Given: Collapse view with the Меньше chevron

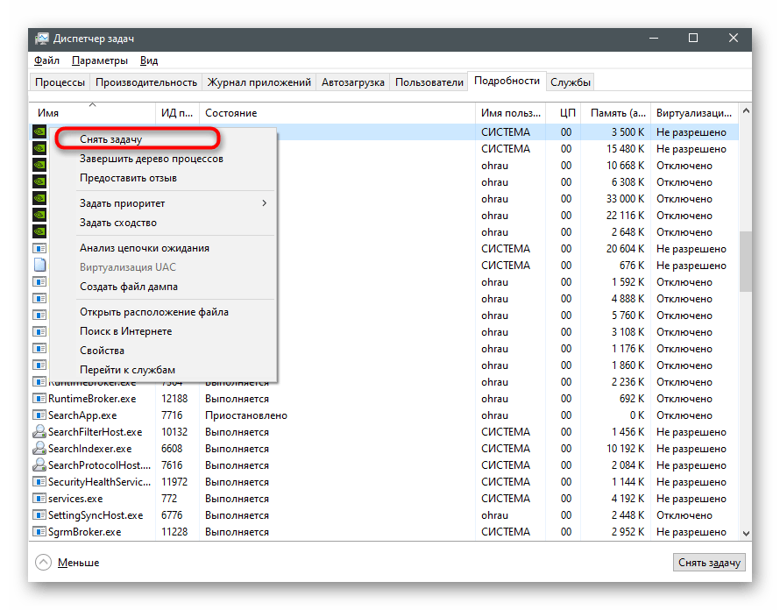Looking at the screenshot, I should [x=43, y=563].
